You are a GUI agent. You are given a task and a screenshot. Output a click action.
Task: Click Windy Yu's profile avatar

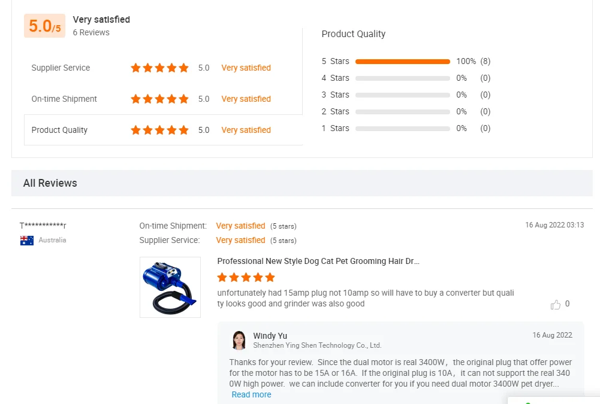point(239,340)
